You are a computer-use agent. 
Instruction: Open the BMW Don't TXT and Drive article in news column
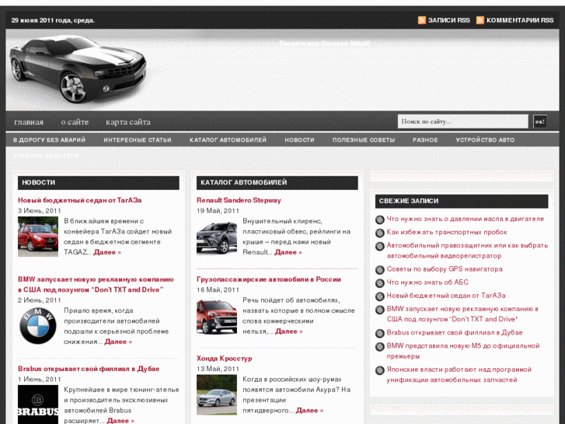(x=96, y=284)
